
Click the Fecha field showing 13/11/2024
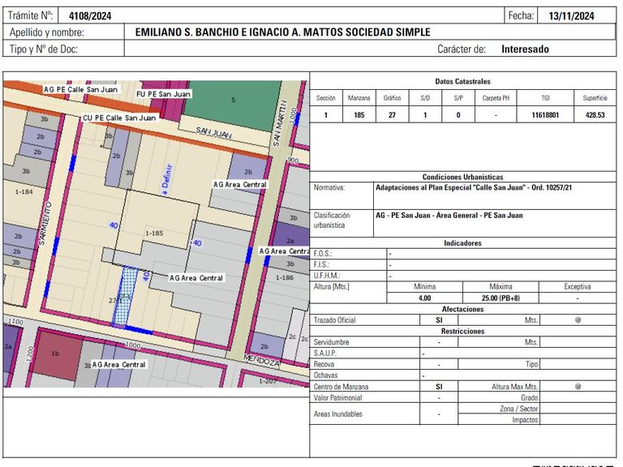571,16
